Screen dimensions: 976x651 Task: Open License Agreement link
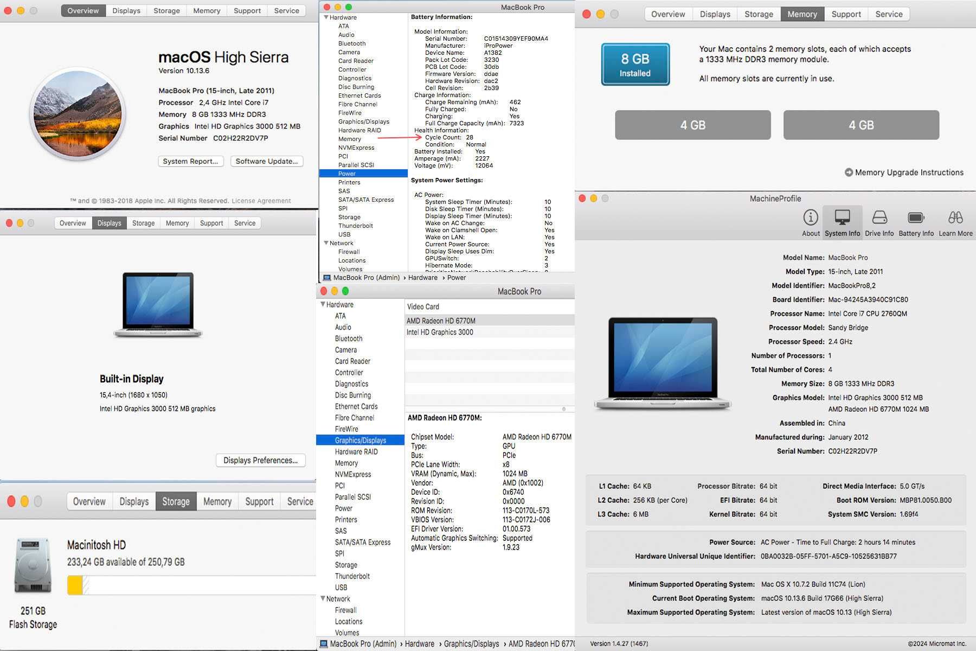click(x=261, y=201)
